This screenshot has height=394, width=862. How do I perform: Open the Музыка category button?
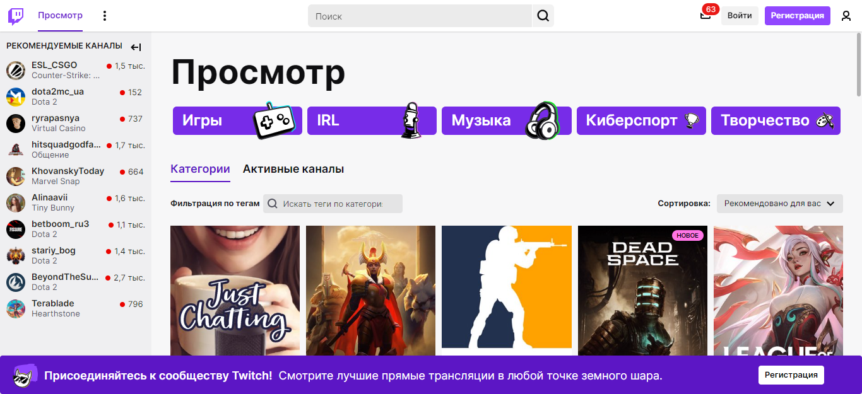pyautogui.click(x=506, y=120)
